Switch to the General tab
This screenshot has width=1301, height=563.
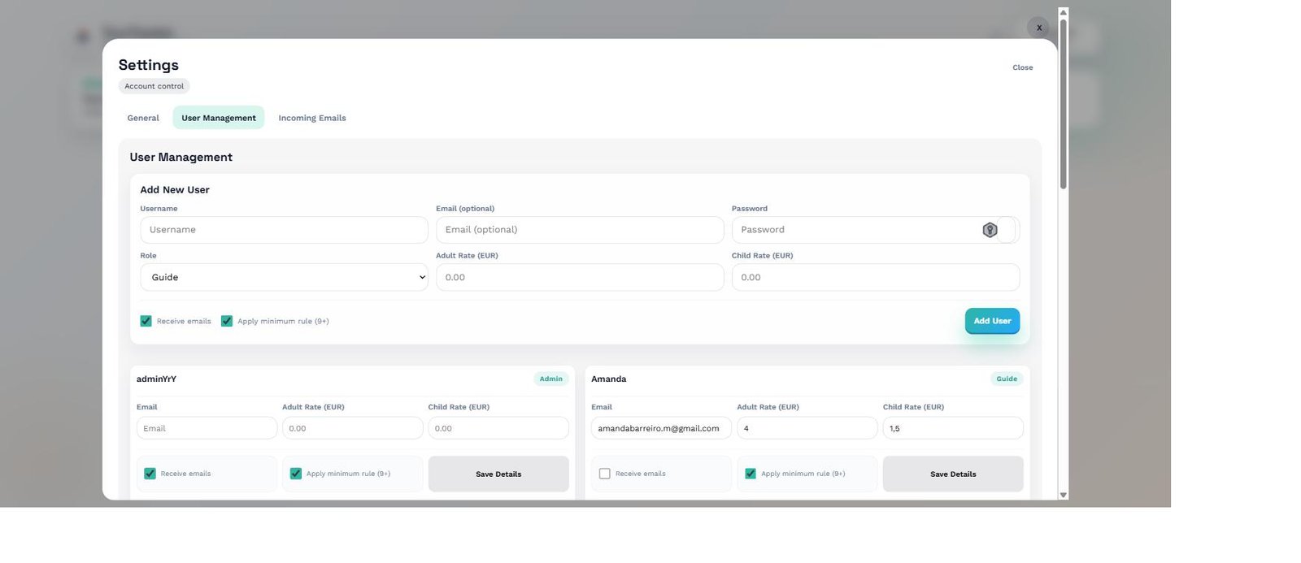[x=143, y=118]
